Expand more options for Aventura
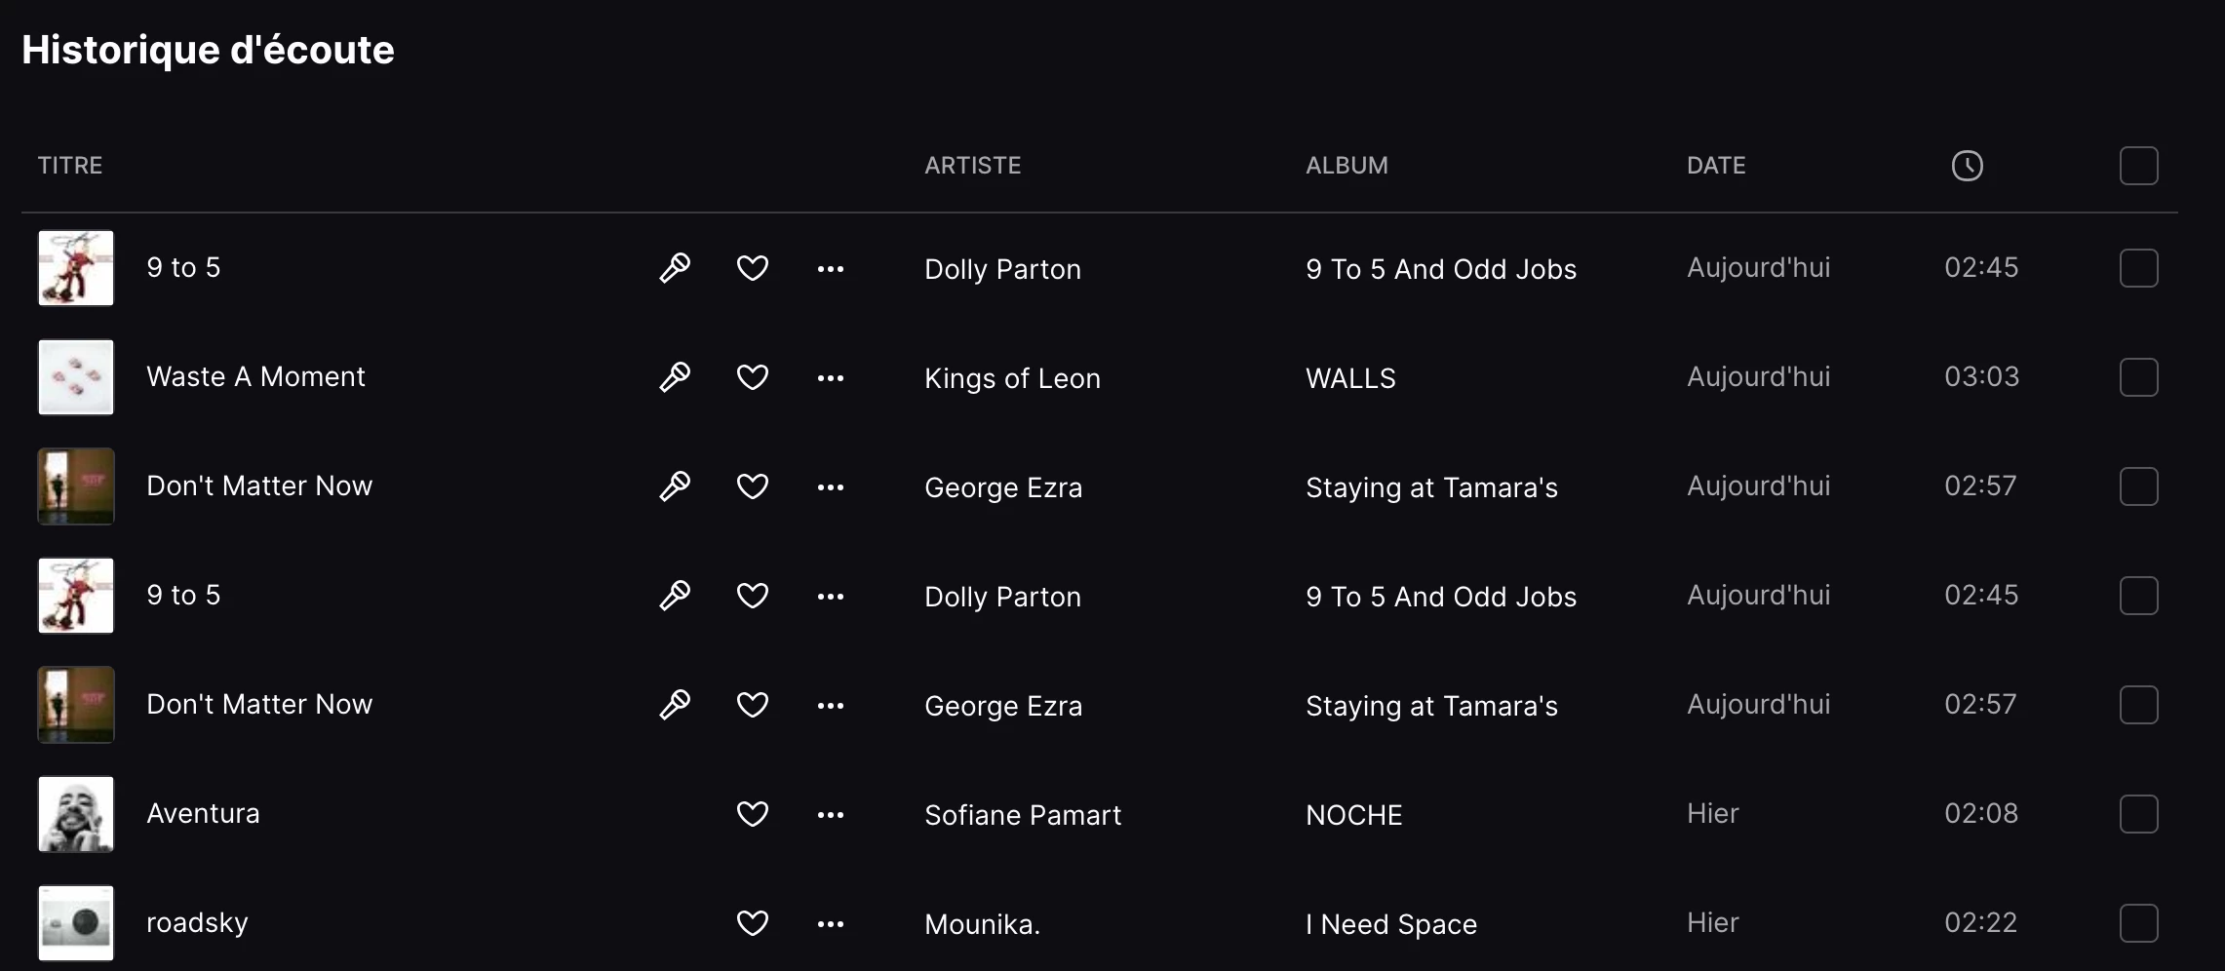 tap(831, 814)
